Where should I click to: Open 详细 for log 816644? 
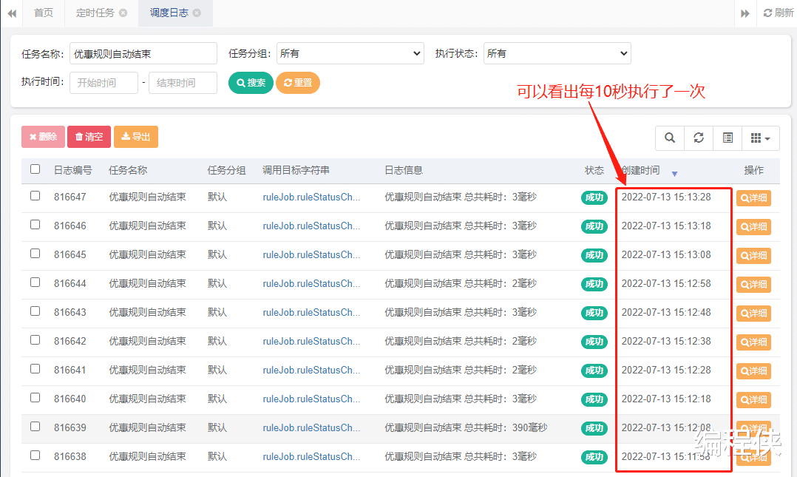[754, 284]
